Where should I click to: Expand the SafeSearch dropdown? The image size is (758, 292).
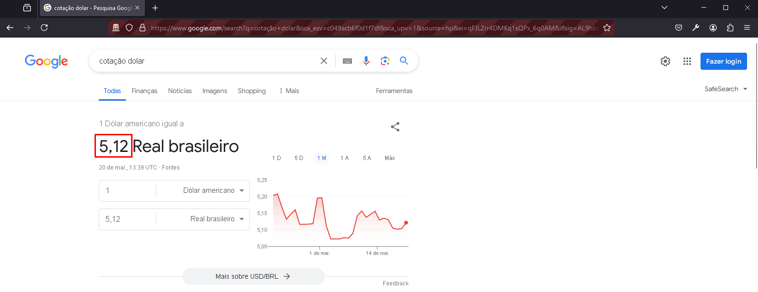tap(726, 89)
